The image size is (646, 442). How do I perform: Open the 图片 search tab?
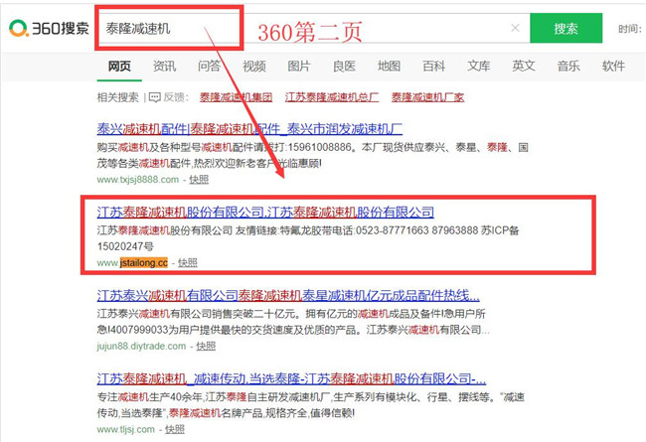(x=299, y=67)
